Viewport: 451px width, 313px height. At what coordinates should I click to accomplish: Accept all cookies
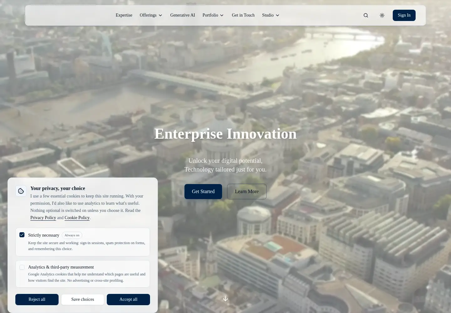point(128,300)
